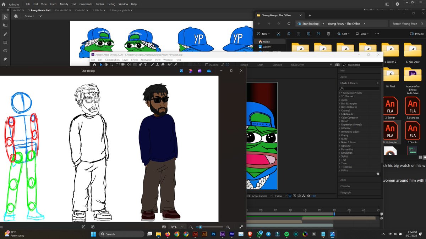Screen dimensions: 426x239
Task: Click the Share icon in File Explorer
Action: coord(318,34)
